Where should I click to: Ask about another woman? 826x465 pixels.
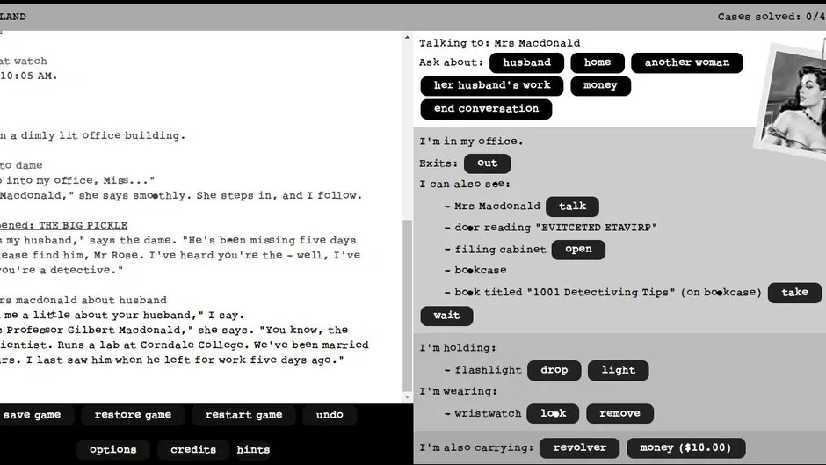pos(687,62)
